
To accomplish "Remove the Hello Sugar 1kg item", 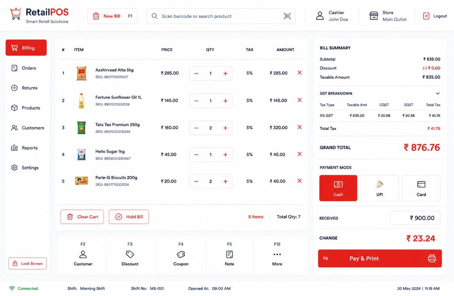I will [x=300, y=154].
